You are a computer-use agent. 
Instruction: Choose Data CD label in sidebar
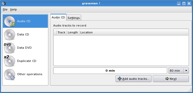23,34
